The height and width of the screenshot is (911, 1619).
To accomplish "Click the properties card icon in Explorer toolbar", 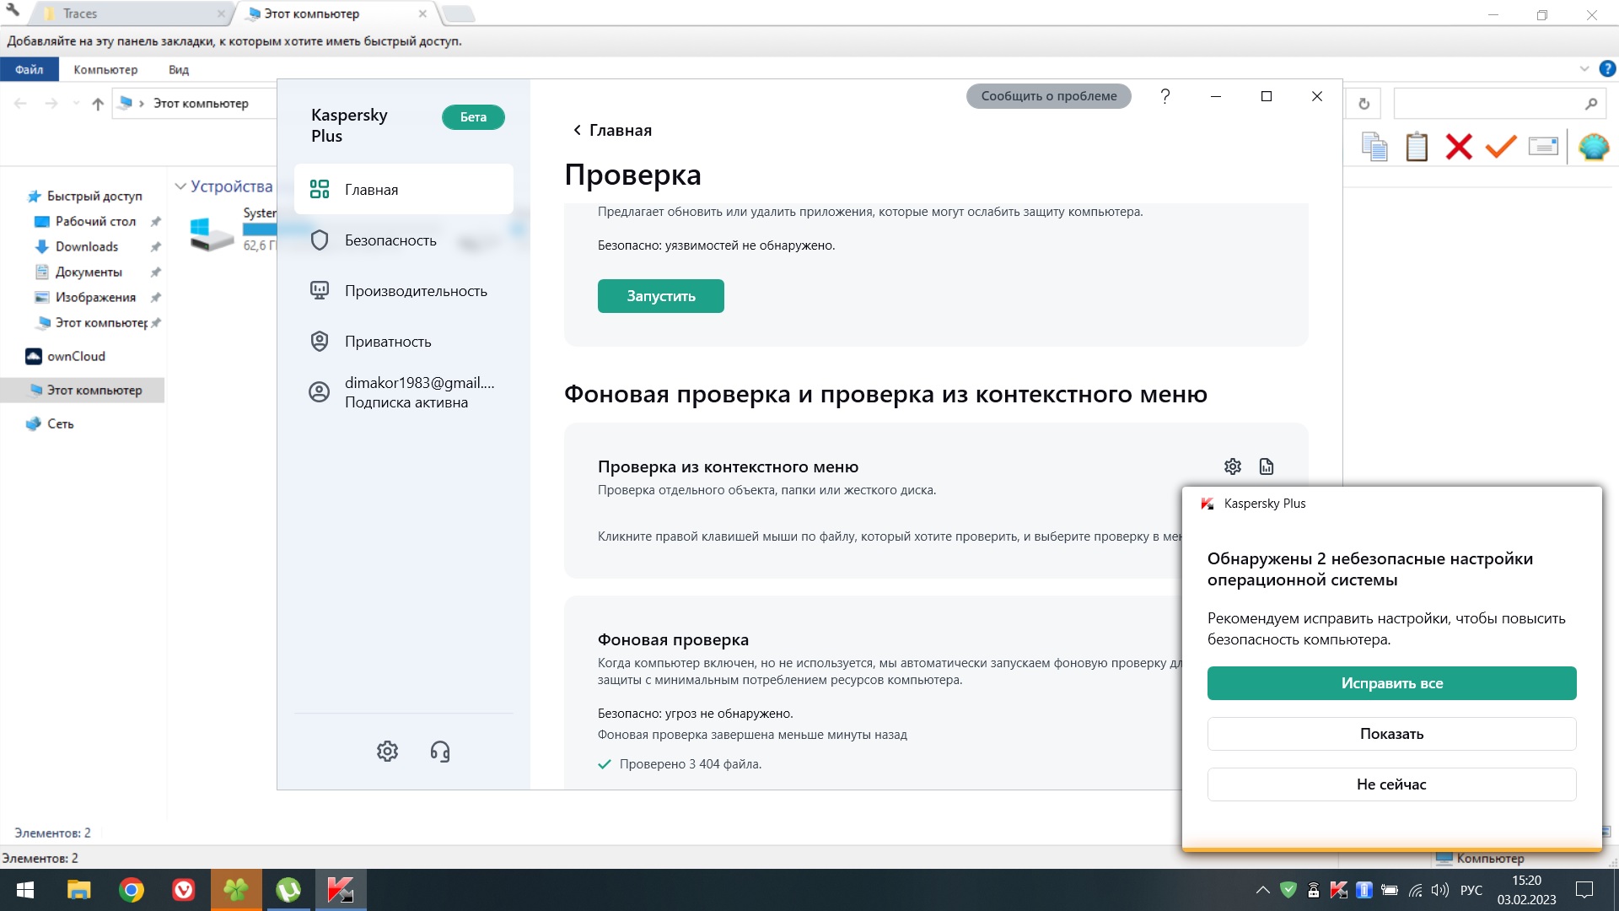I will (1543, 146).
